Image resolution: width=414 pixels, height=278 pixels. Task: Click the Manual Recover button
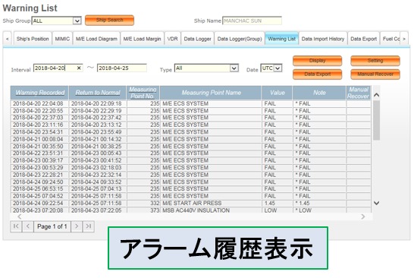[375, 74]
